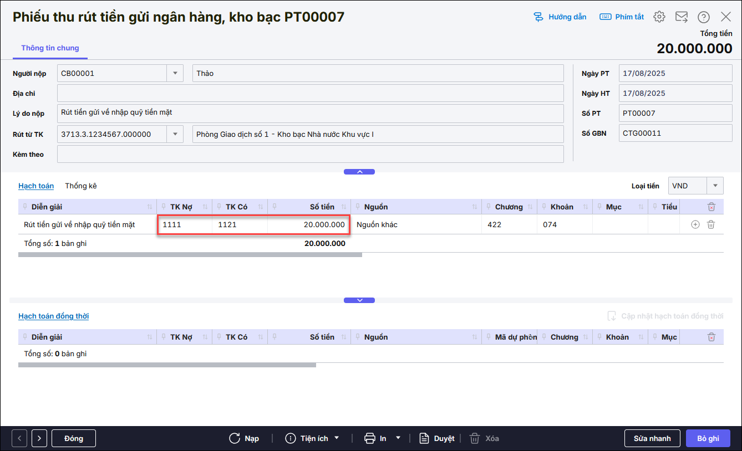Go to previous voucher arrow
The height and width of the screenshot is (451, 742).
click(19, 438)
